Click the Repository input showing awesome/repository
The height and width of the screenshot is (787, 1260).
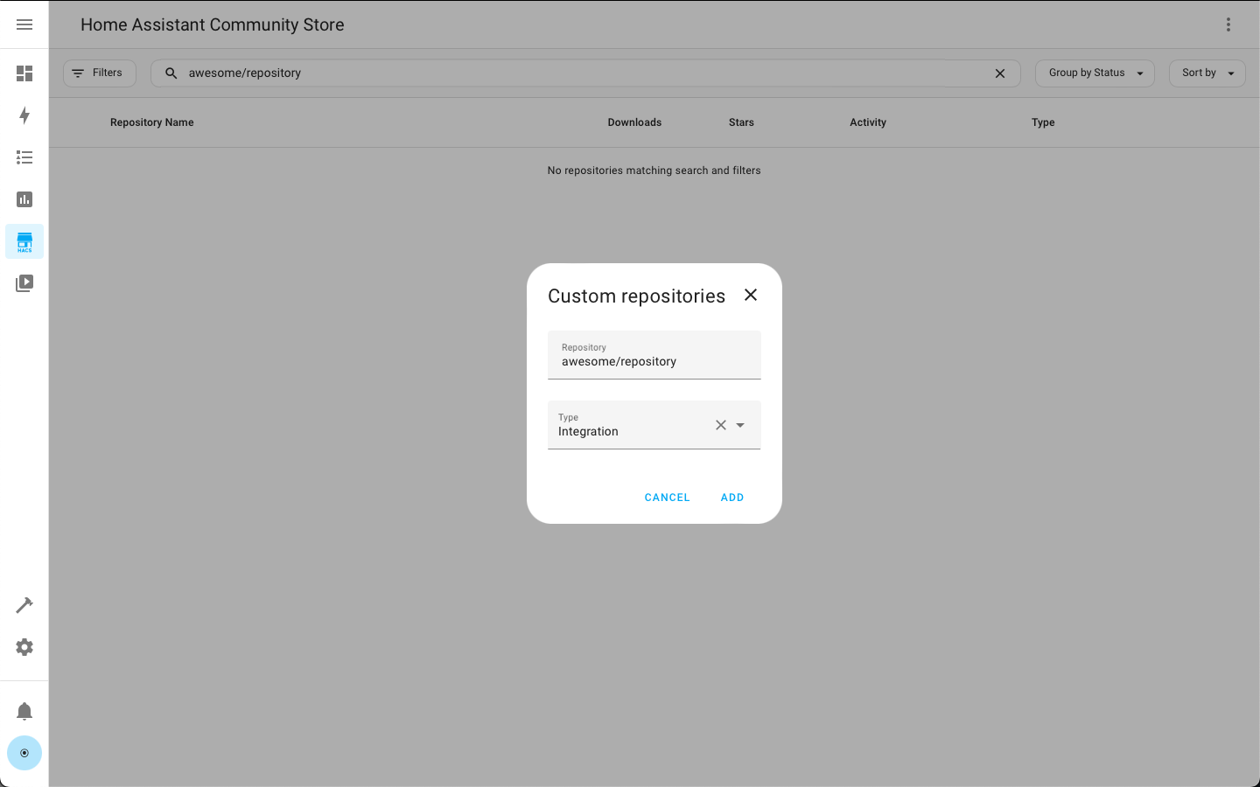point(654,361)
